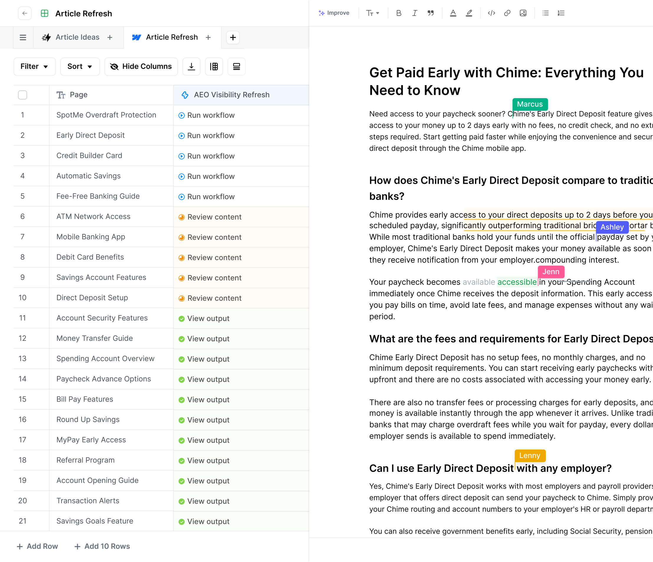Insert a blockquote
Screen dimensions: 653x562
click(430, 13)
